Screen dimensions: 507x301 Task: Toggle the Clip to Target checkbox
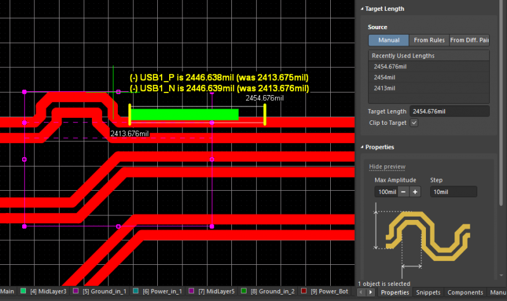point(414,123)
